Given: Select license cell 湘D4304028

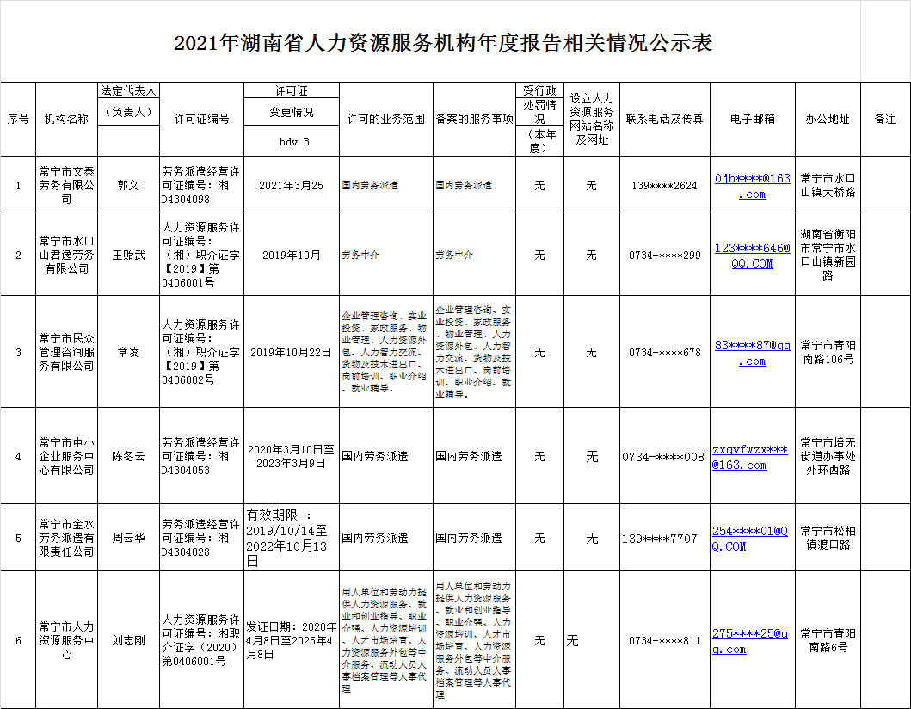Looking at the screenshot, I should 201,538.
